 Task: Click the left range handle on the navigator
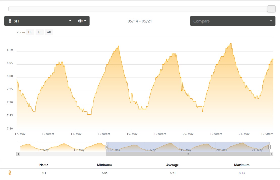tap(106, 147)
